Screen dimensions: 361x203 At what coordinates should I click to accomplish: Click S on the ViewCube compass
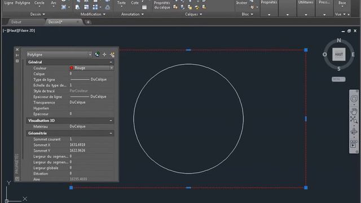338,69
